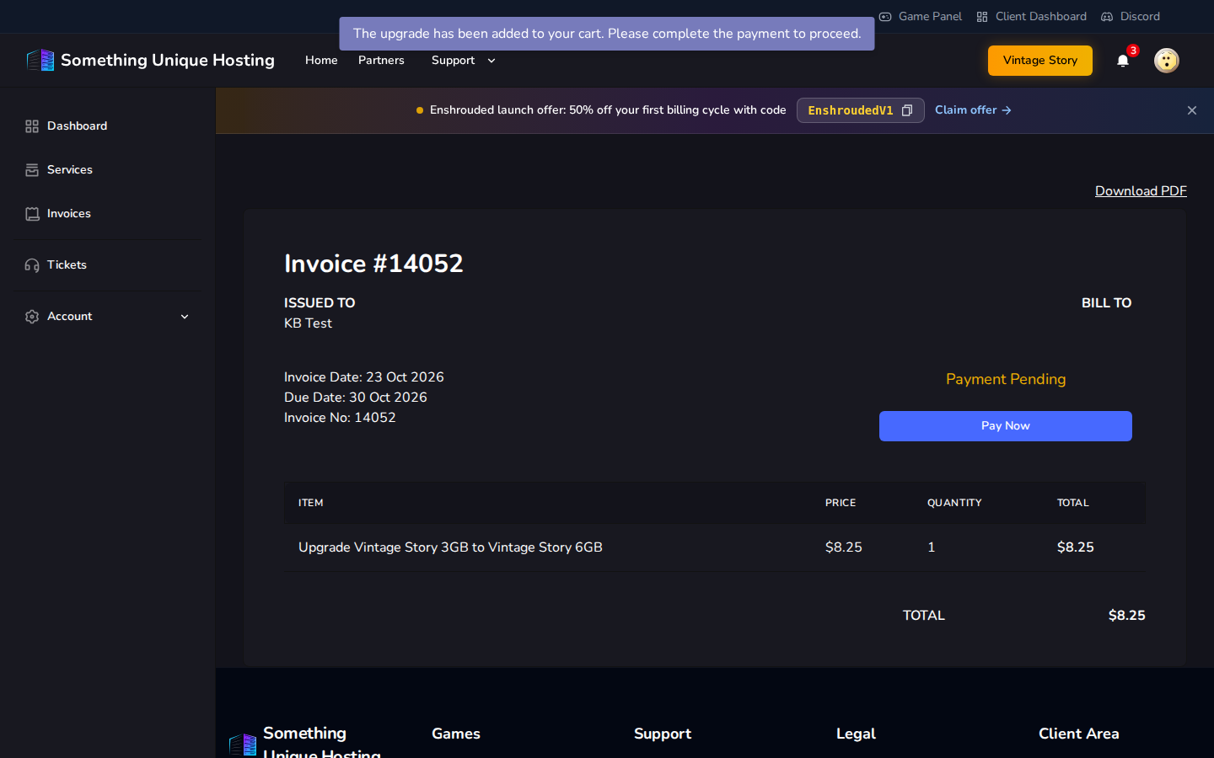The width and height of the screenshot is (1214, 758).
Task: Expand the Support dropdown menu
Action: click(464, 61)
